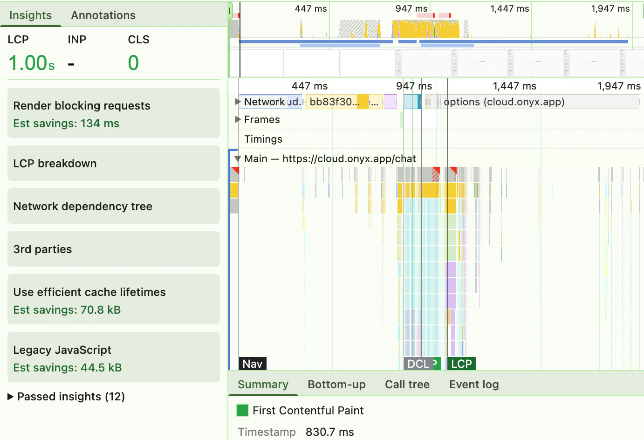The height and width of the screenshot is (440, 644).
Task: Open the Render blocking requests insight
Action: (x=113, y=113)
